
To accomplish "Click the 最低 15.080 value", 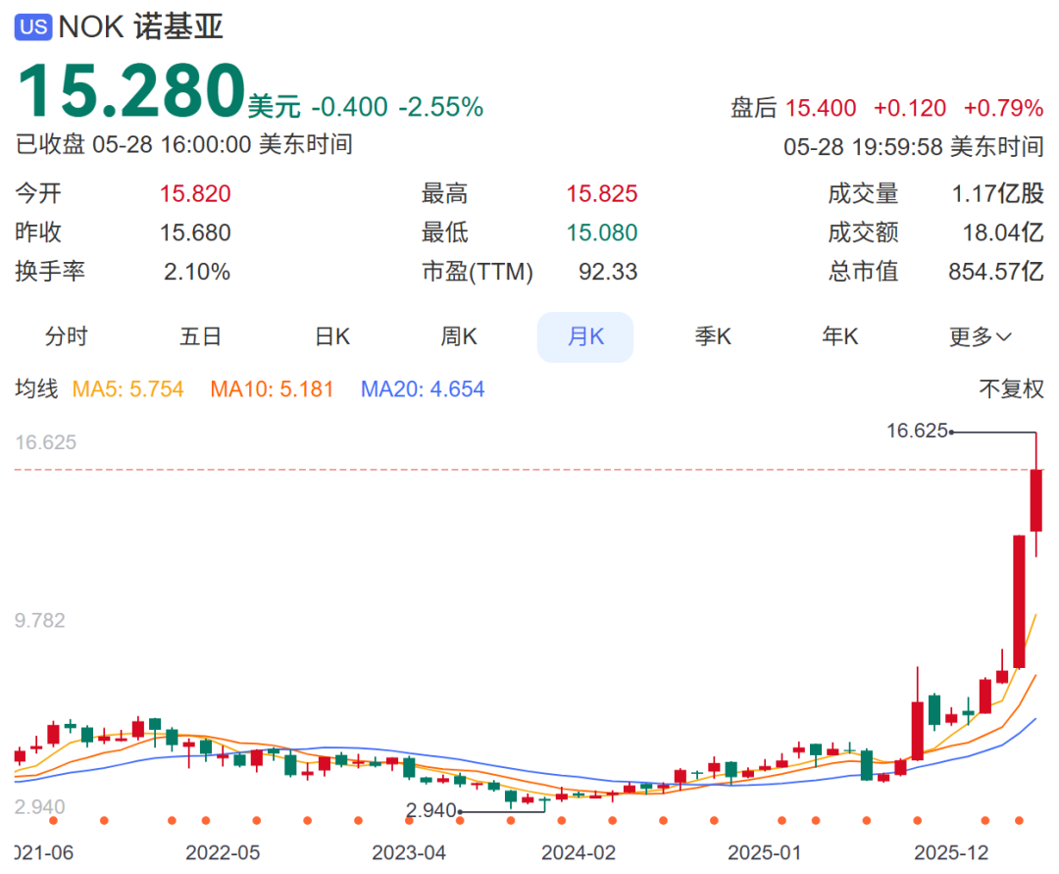I will point(602,233).
